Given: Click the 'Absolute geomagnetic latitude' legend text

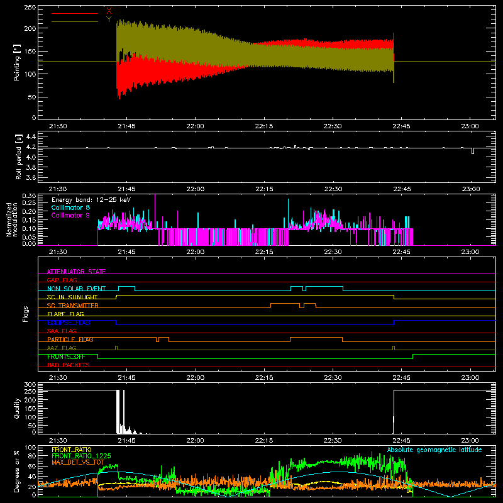Looking at the screenshot, I should (x=434, y=450).
